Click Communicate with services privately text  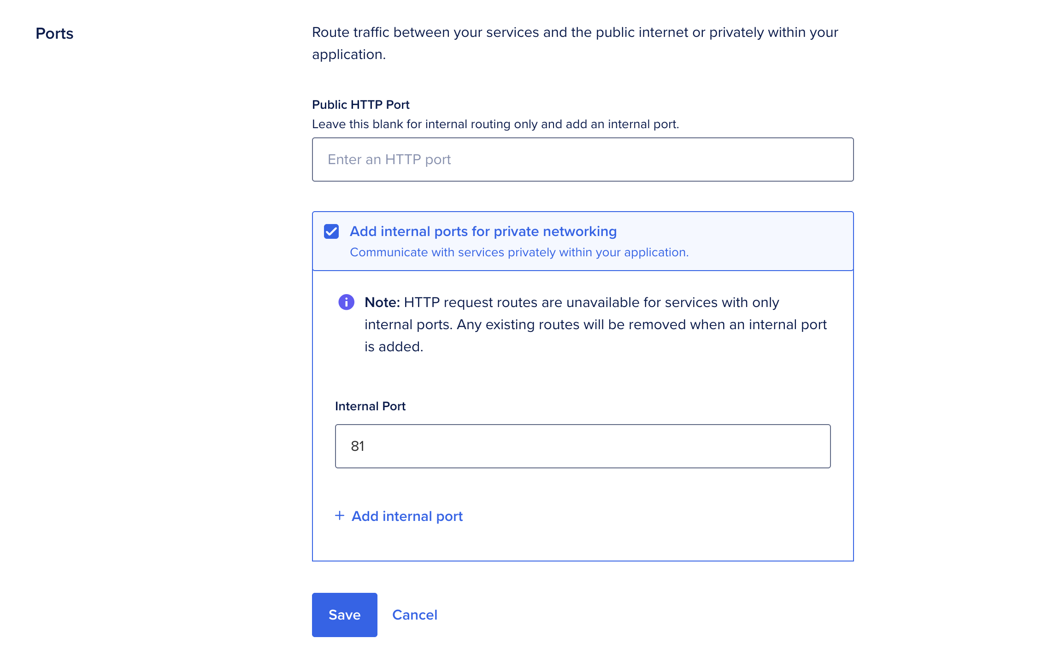[x=519, y=252]
